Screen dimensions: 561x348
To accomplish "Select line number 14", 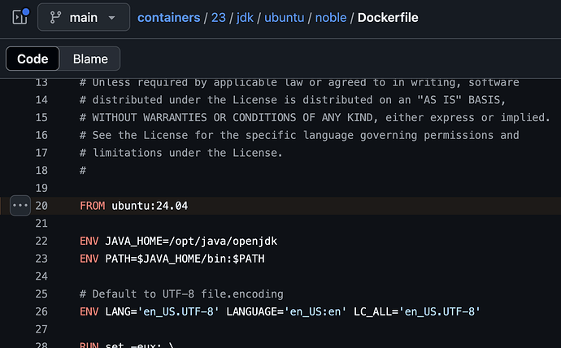I will coord(41,100).
